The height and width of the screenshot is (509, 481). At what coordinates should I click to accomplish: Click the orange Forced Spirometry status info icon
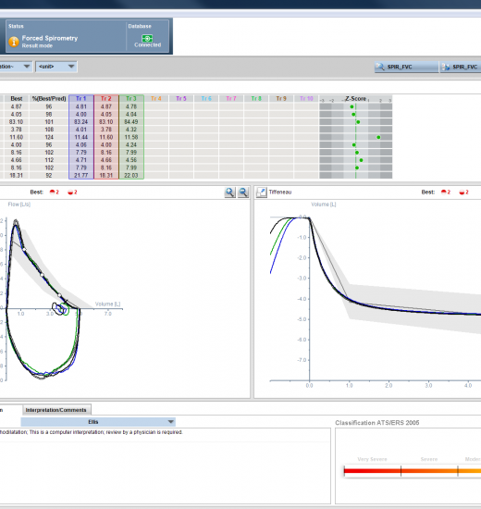point(14,42)
